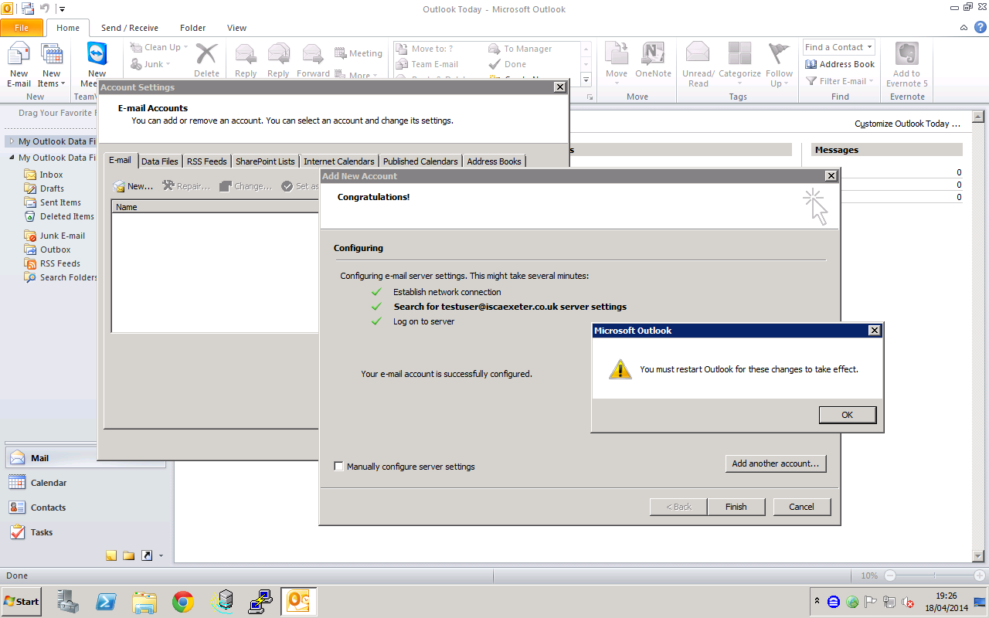The width and height of the screenshot is (989, 618).
Task: Click the Outlook taskbar icon
Action: [x=298, y=602]
